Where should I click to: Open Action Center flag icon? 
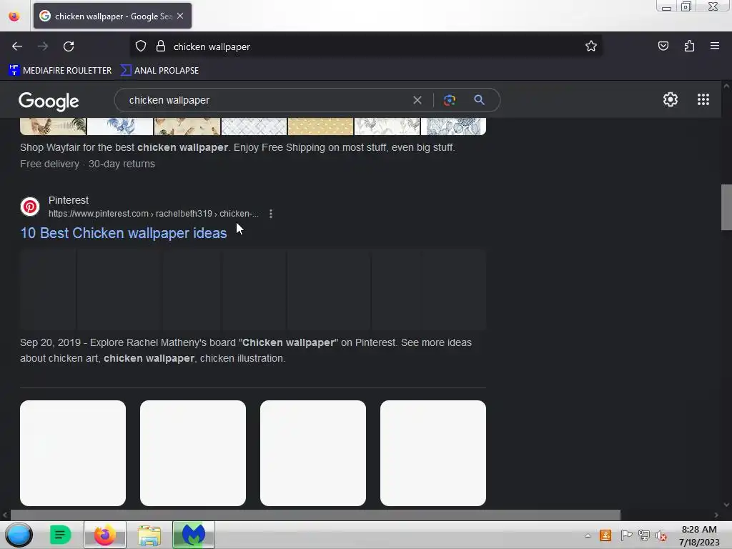click(626, 535)
